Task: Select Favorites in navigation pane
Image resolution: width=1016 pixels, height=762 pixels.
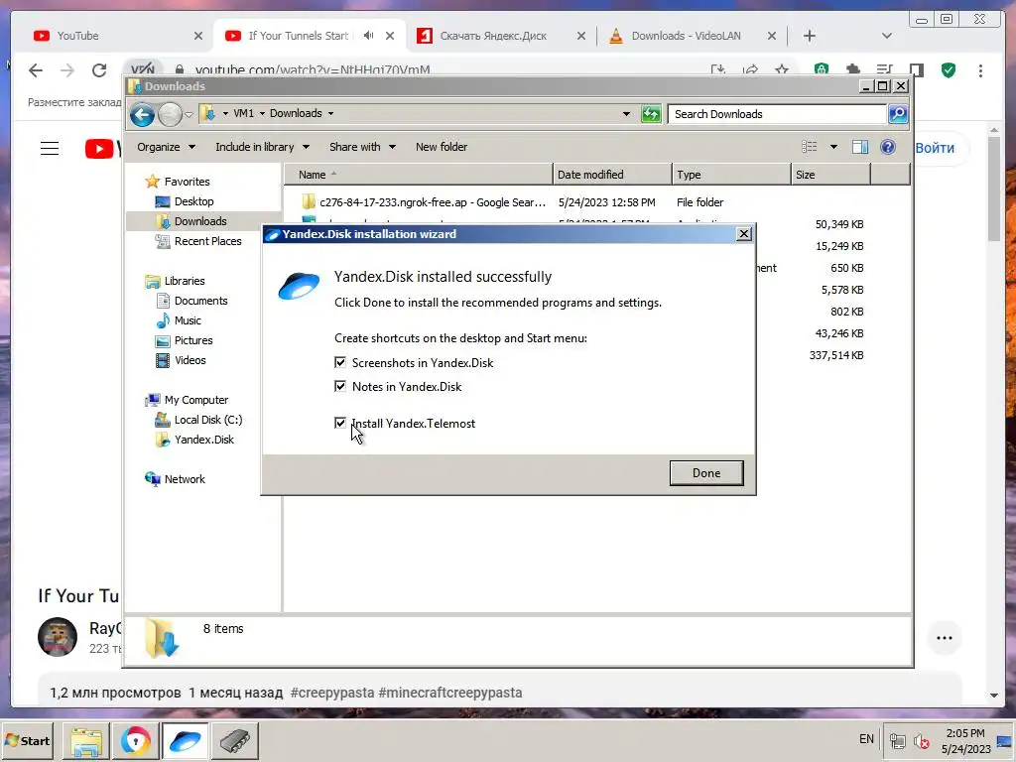Action: click(187, 182)
